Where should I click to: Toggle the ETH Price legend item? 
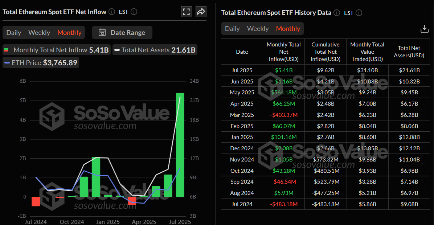pos(41,62)
